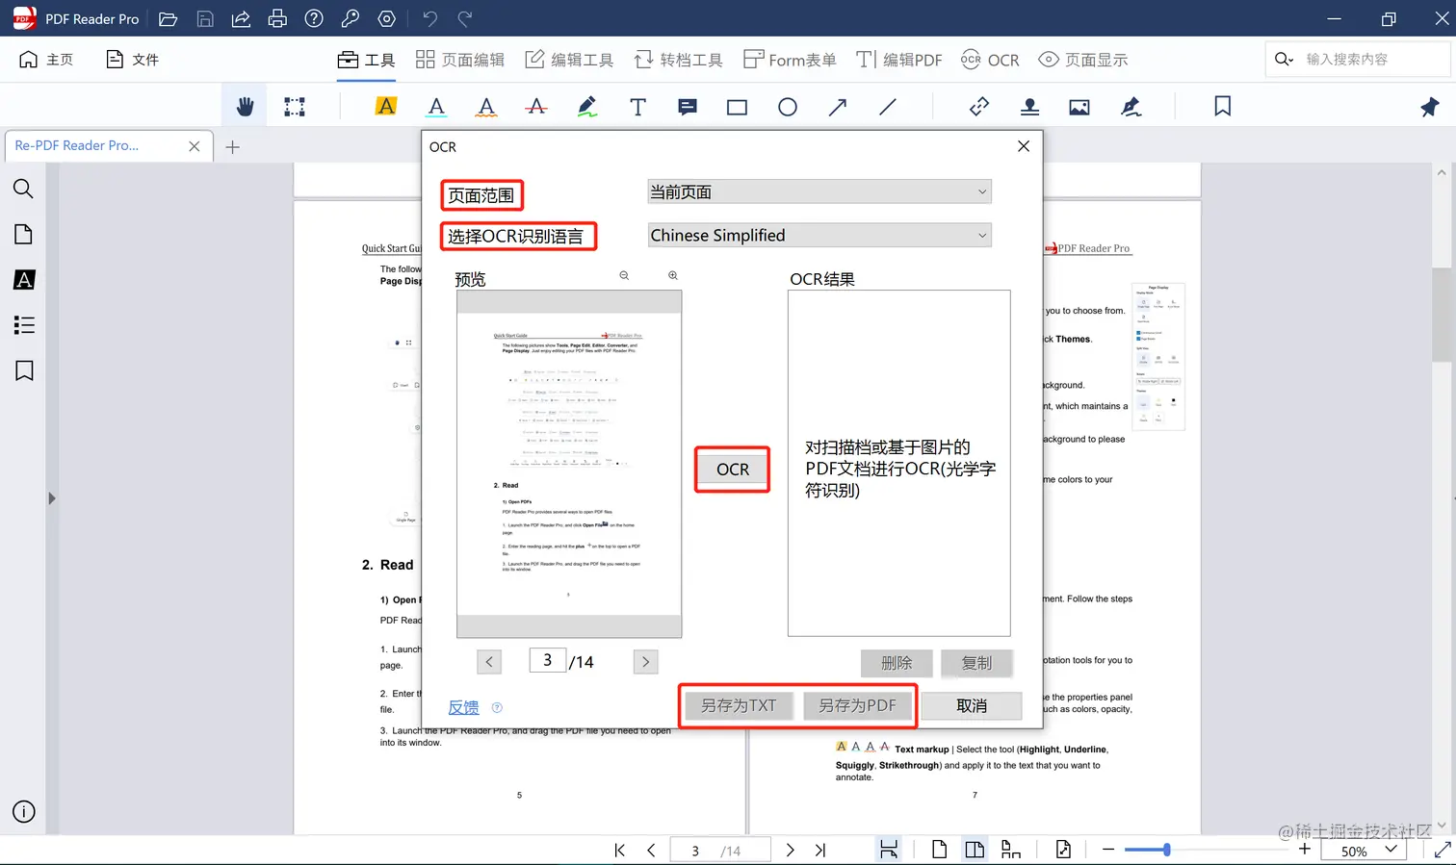
Task: Switch to the 页面显示 tab
Action: pos(1083,60)
